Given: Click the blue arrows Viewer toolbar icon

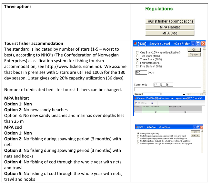Looking at the screenshot, I should pyautogui.click(x=152, y=103).
